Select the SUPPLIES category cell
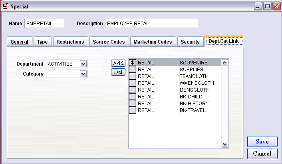Screen dimensions: 282x164 pyautogui.click(x=200, y=70)
